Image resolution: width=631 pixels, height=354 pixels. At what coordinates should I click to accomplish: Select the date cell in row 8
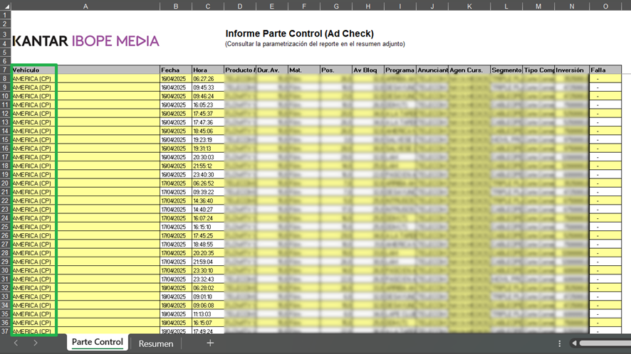pos(176,79)
